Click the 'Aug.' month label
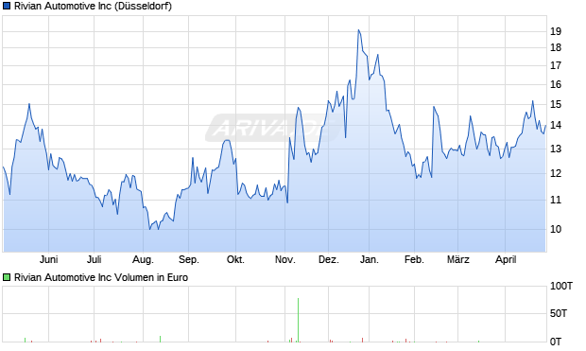This screenshot has width=586, height=351. pos(143,259)
